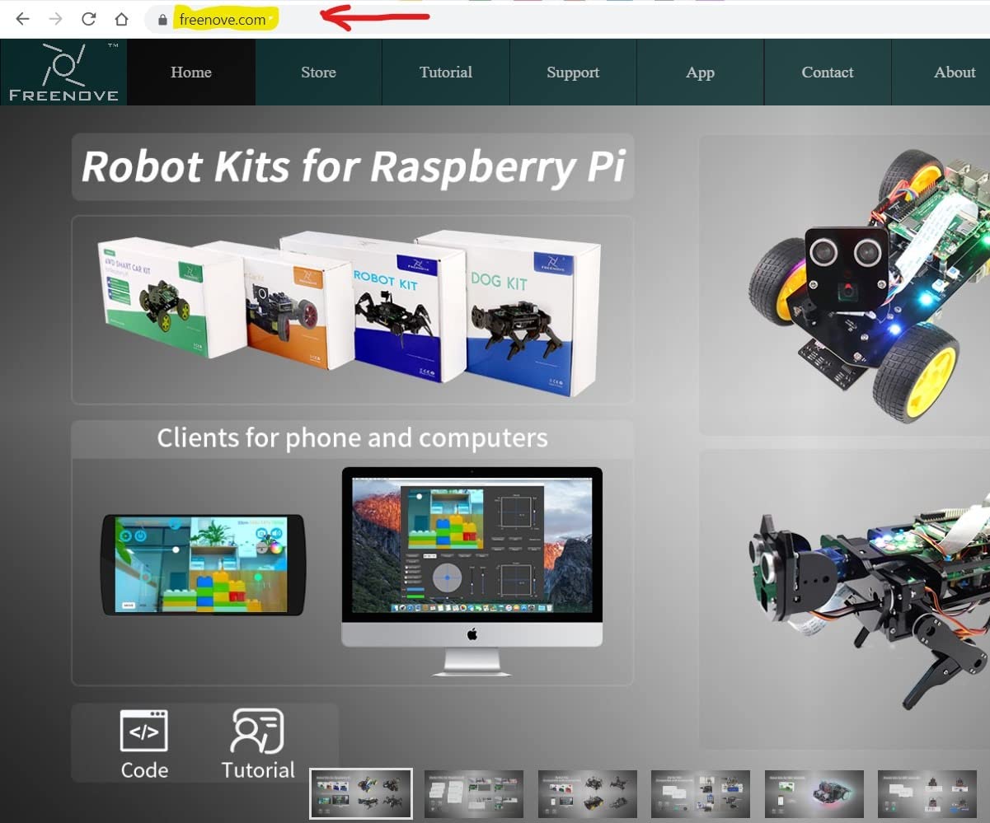990x823 pixels.
Task: Click the browser forward arrow
Action: [x=55, y=19]
